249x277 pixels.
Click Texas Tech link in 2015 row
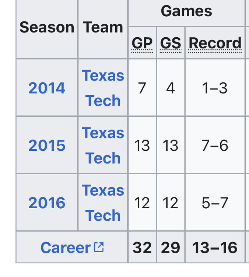tap(103, 145)
